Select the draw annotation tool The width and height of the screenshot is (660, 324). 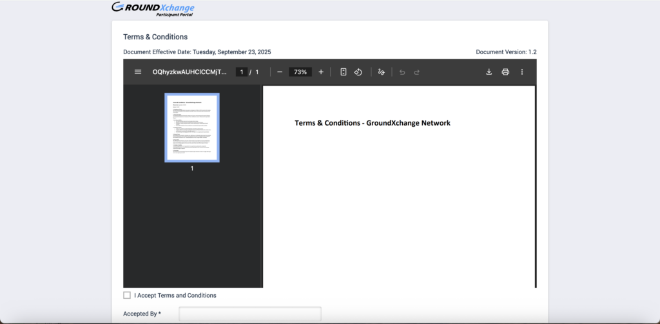coord(382,72)
